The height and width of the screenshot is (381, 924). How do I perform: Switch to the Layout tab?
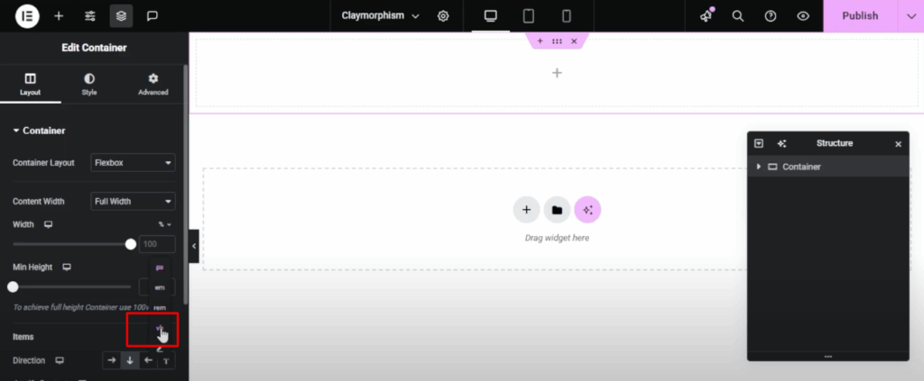pyautogui.click(x=30, y=84)
